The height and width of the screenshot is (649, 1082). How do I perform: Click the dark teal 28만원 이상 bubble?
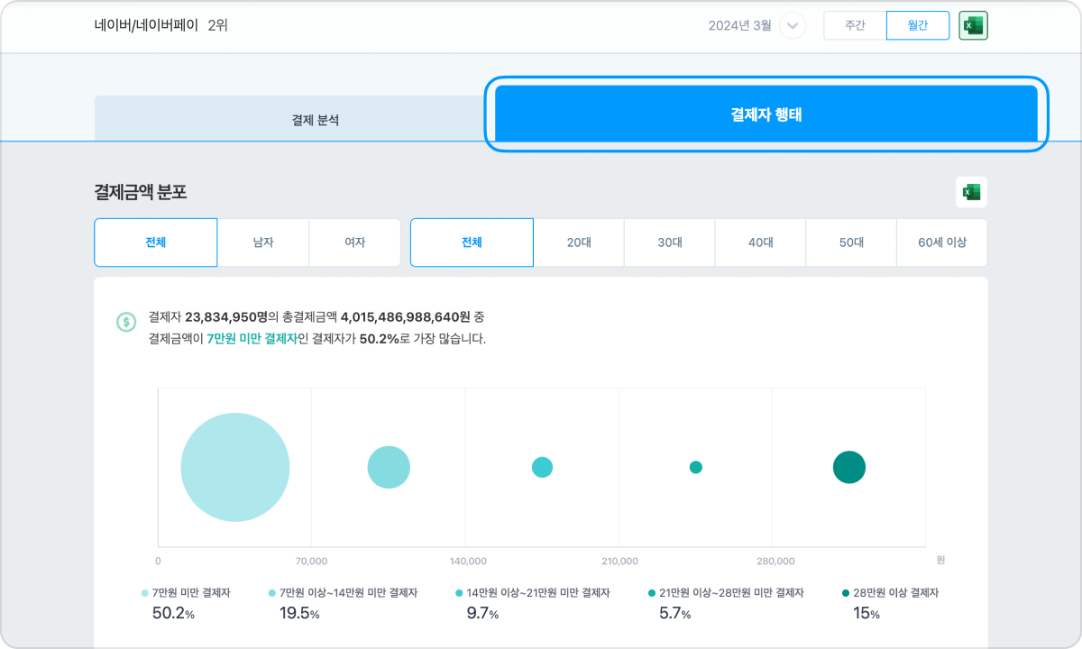coord(848,467)
